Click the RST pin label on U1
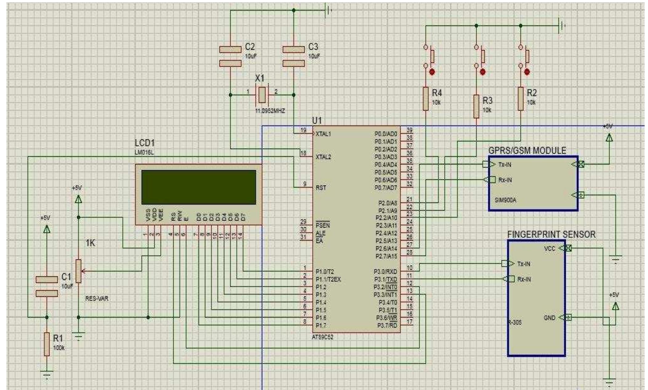The width and height of the screenshot is (648, 390). (321, 188)
